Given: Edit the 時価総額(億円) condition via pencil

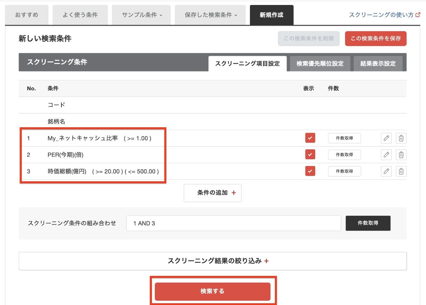Looking at the screenshot, I should click(x=386, y=171).
